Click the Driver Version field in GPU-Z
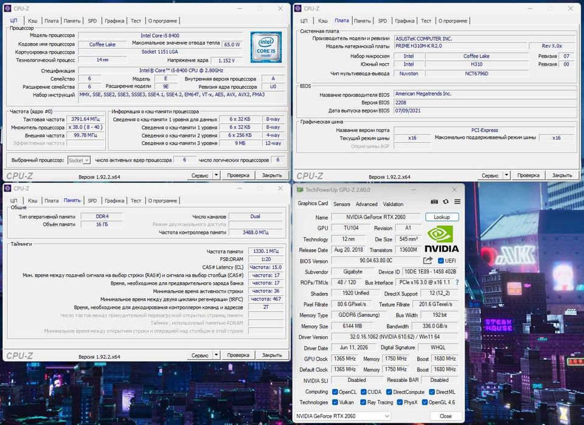 395,337
